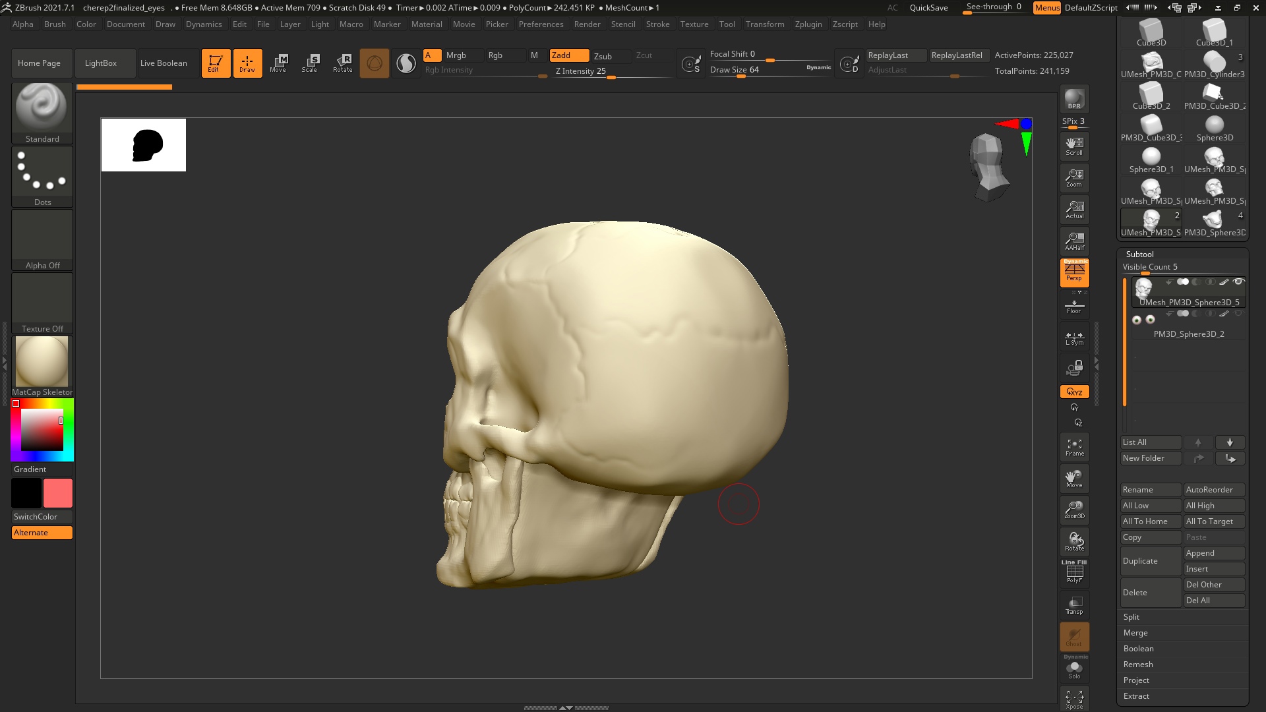This screenshot has height=712, width=1266.
Task: Toggle PolyF line fill display
Action: [1074, 572]
